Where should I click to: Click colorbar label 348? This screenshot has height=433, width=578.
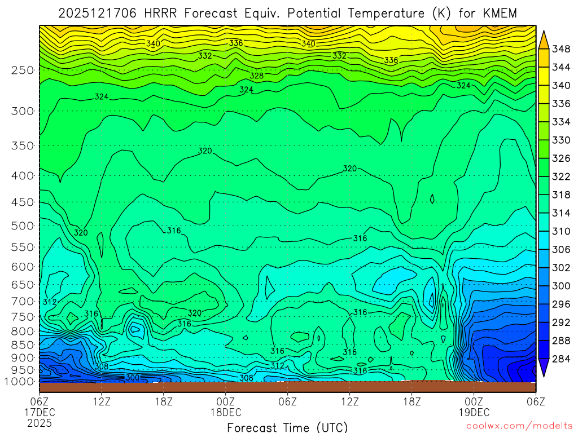[561, 49]
